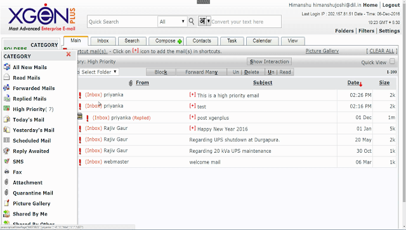Click the Attachment paperclip icon in sidebar
This screenshot has height=230, width=406.
pyautogui.click(x=7, y=182)
